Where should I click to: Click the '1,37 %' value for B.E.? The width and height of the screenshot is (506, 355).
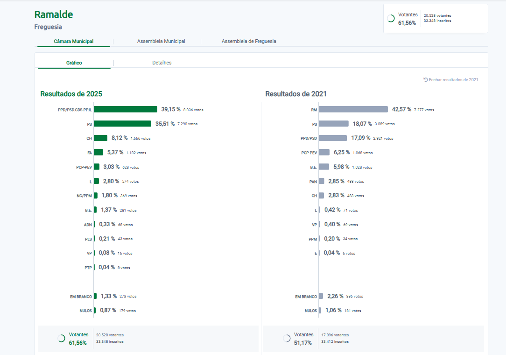tap(109, 210)
